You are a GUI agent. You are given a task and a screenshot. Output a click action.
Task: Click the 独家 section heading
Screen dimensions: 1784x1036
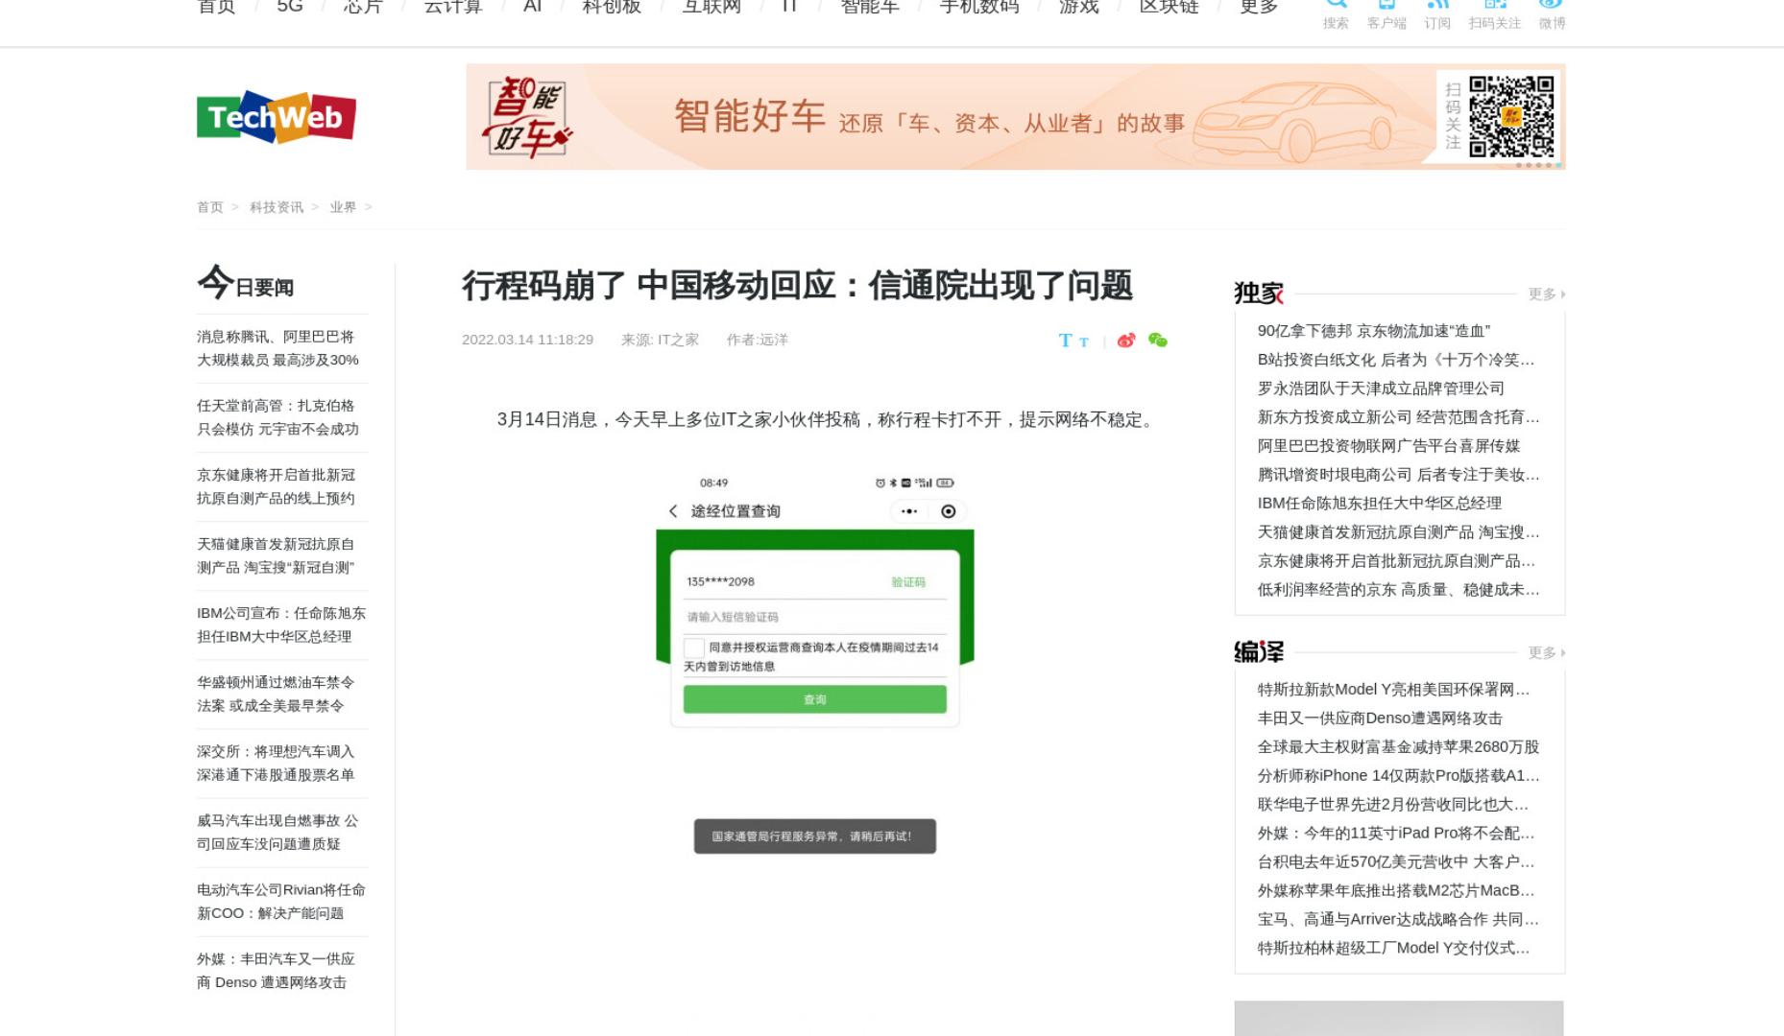point(1259,294)
